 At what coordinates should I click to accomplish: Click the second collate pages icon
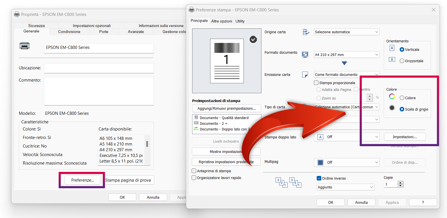click(295, 182)
